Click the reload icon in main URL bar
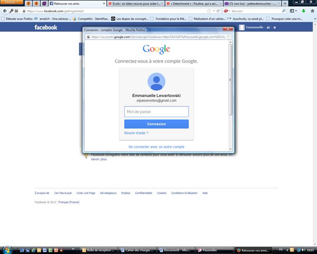Screen dimensions: 317x254 tap(218, 11)
